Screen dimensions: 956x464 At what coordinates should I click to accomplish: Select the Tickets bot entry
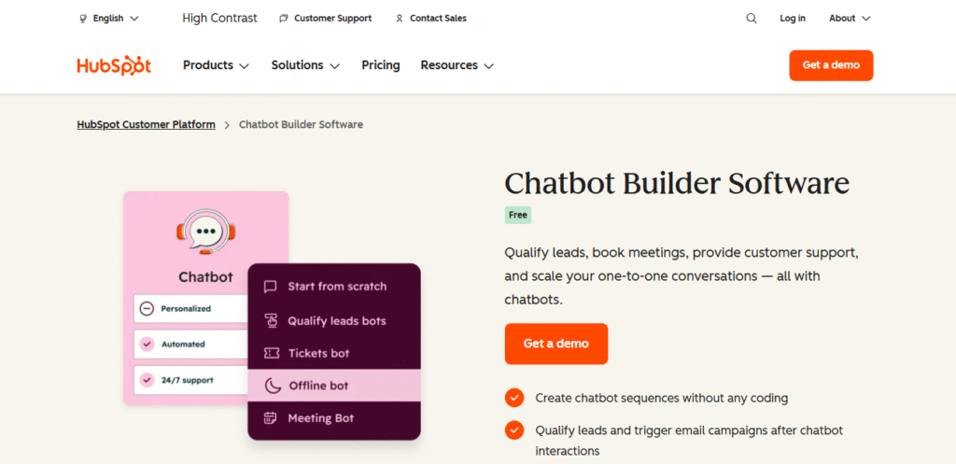click(x=334, y=353)
